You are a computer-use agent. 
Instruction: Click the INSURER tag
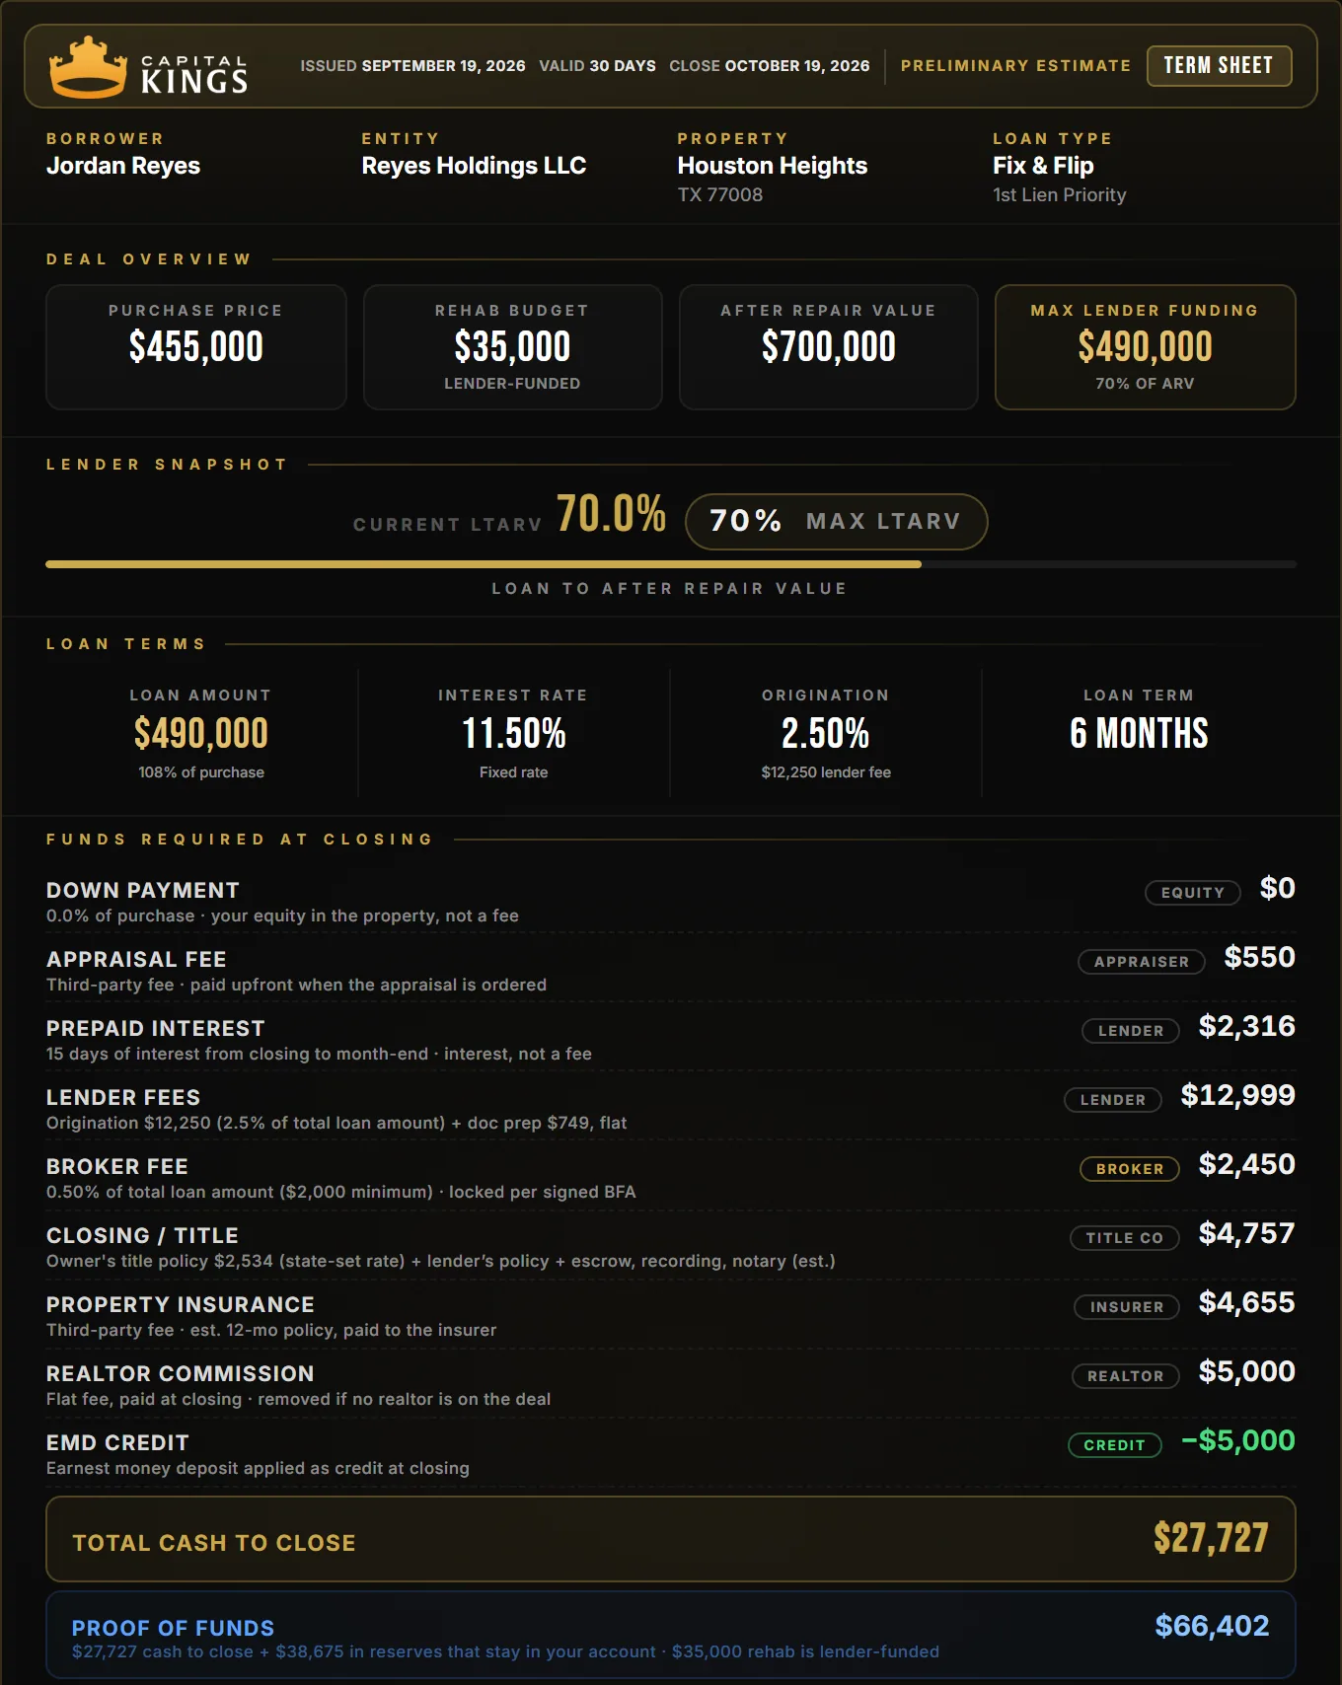1127,1307
